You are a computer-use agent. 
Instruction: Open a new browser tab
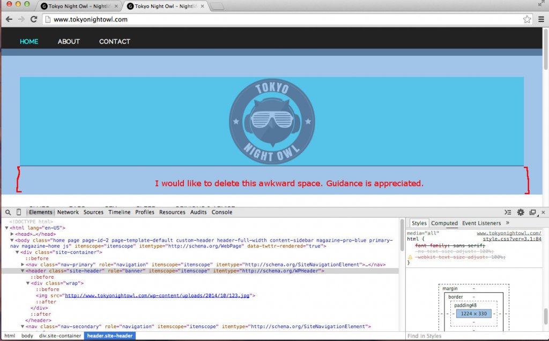pyautogui.click(x=217, y=6)
